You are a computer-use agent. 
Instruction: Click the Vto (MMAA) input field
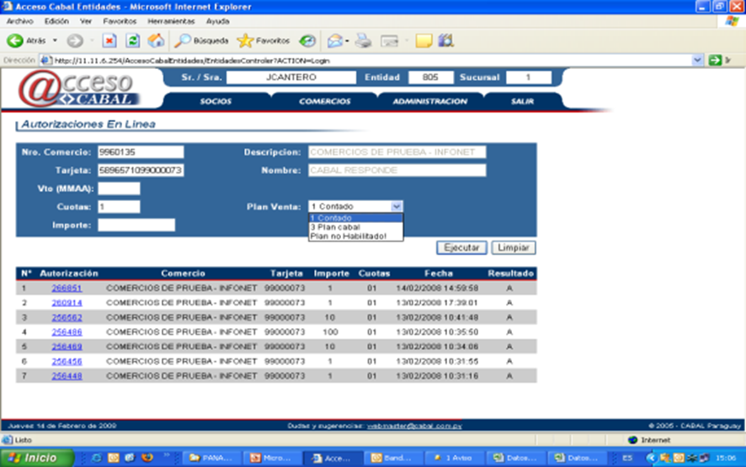coord(119,188)
